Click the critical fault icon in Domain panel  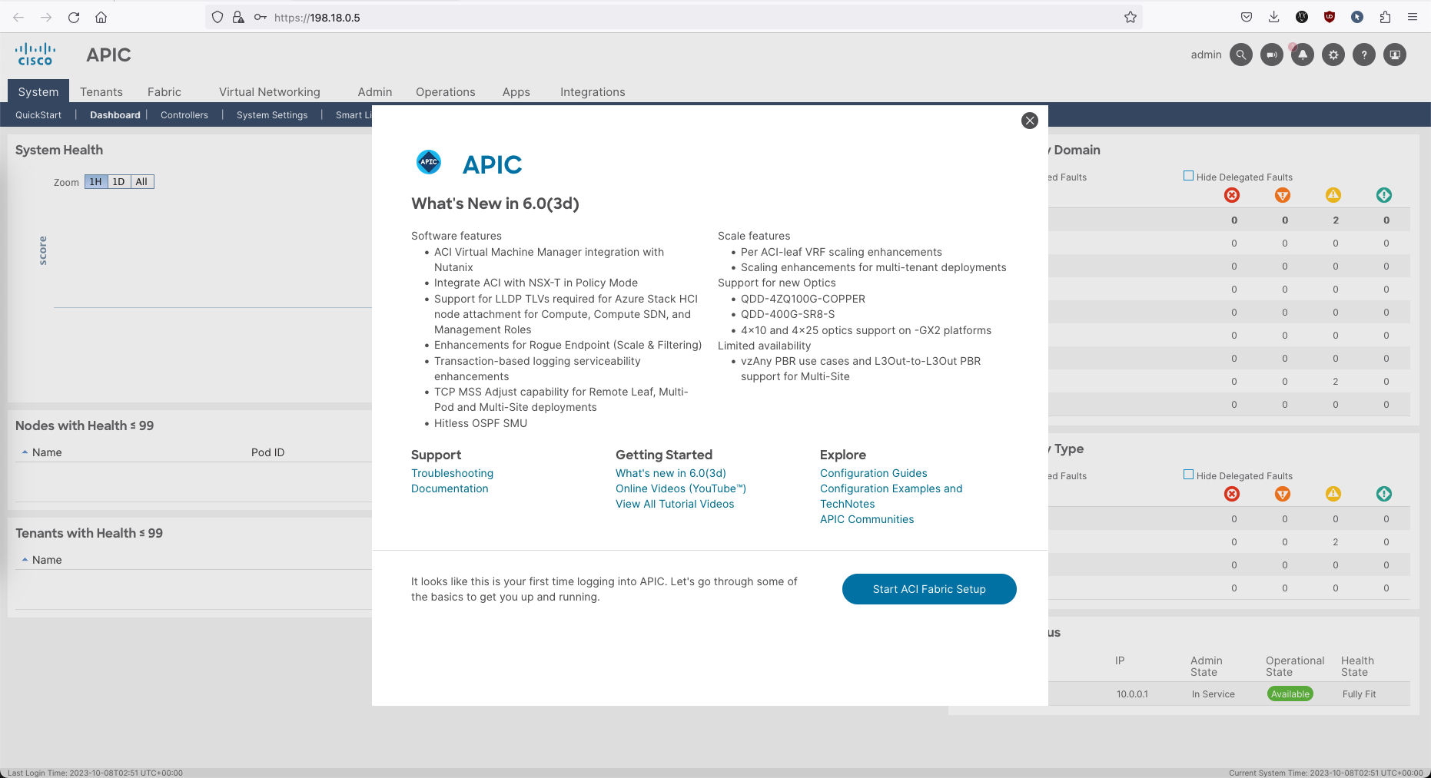coord(1232,195)
